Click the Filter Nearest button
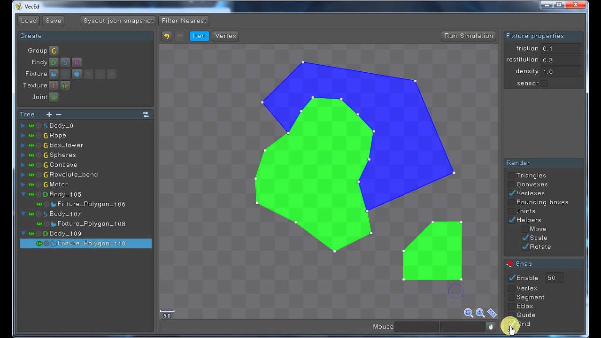This screenshot has height=338, width=601. click(x=184, y=21)
